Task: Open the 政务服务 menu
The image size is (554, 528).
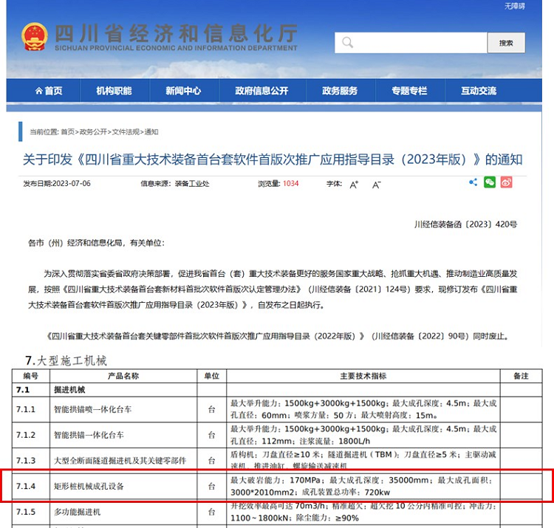Action: click(340, 91)
